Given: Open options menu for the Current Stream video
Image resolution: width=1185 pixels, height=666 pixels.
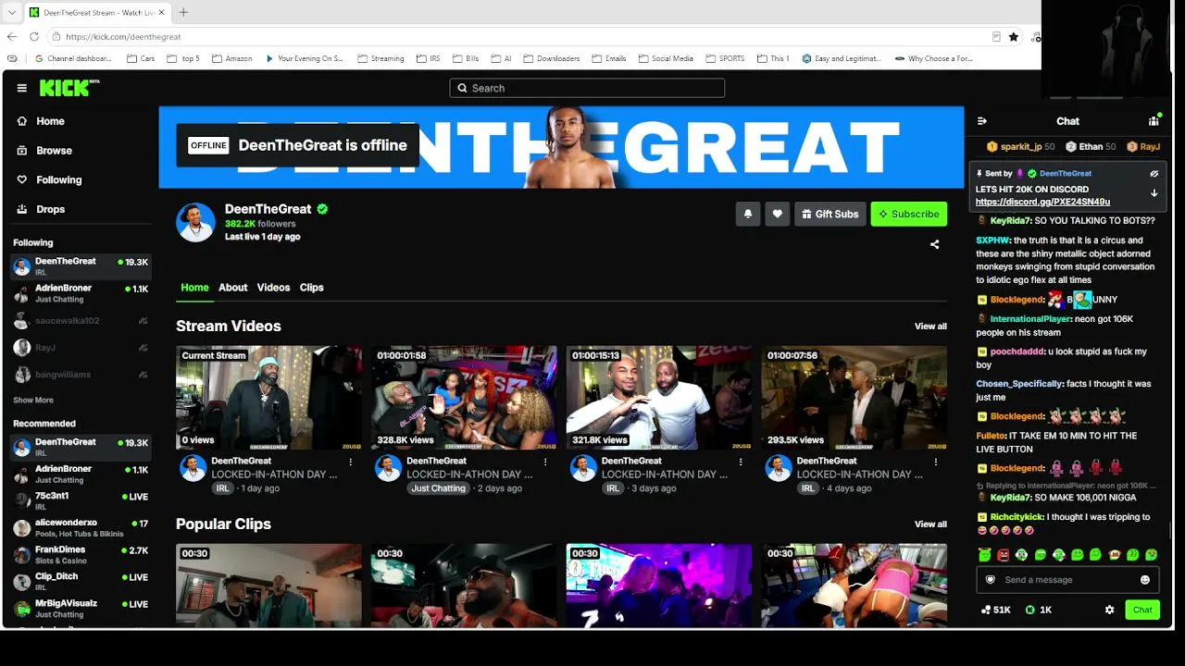Looking at the screenshot, I should (351, 462).
